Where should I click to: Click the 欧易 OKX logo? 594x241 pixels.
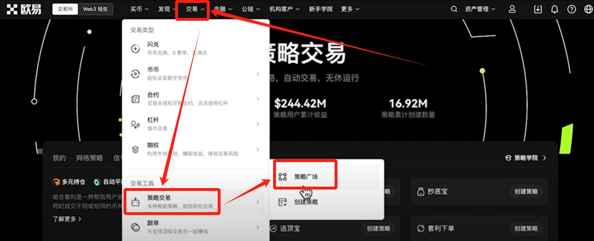(x=24, y=9)
